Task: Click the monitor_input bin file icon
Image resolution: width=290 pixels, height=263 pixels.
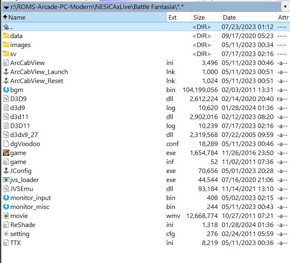Action: 6,198
